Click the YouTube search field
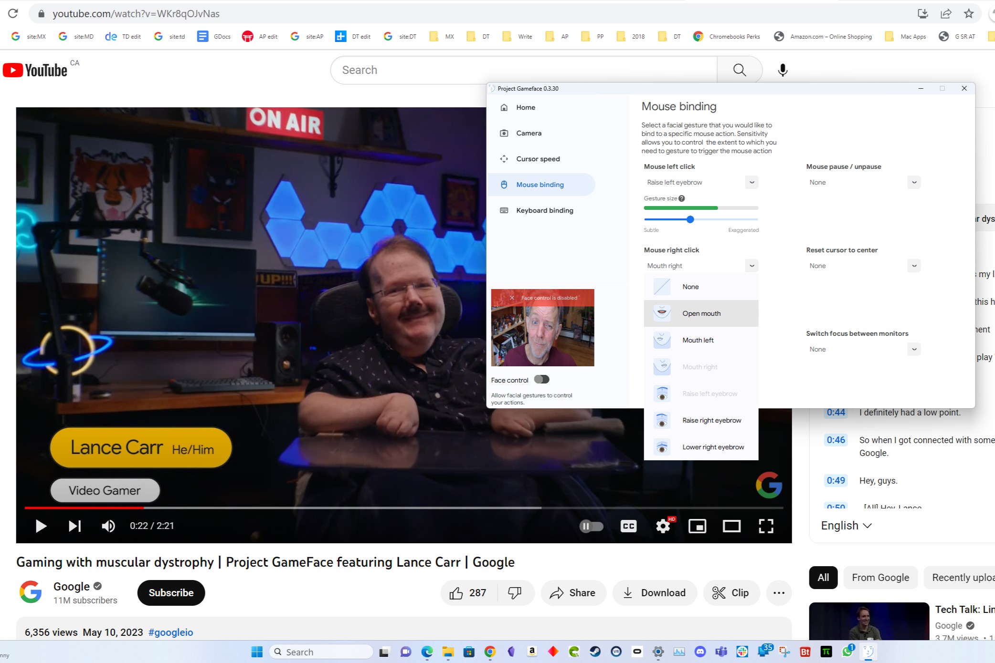The width and height of the screenshot is (995, 663). click(x=524, y=70)
